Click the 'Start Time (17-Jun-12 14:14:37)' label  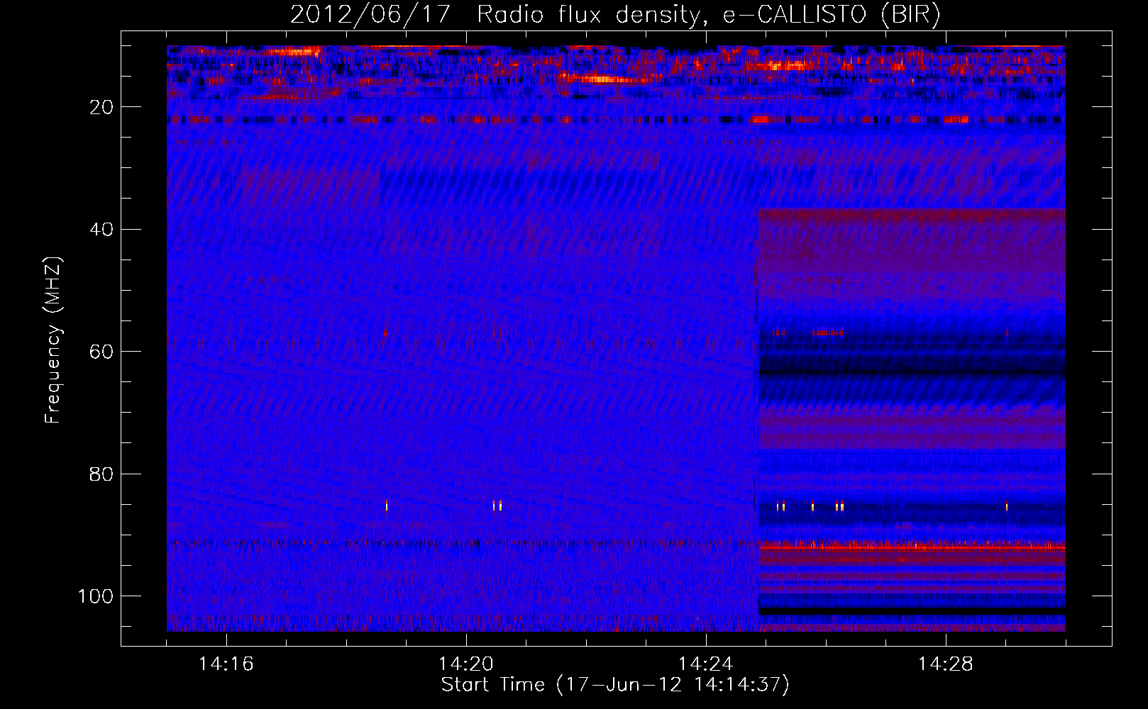pyautogui.click(x=615, y=685)
